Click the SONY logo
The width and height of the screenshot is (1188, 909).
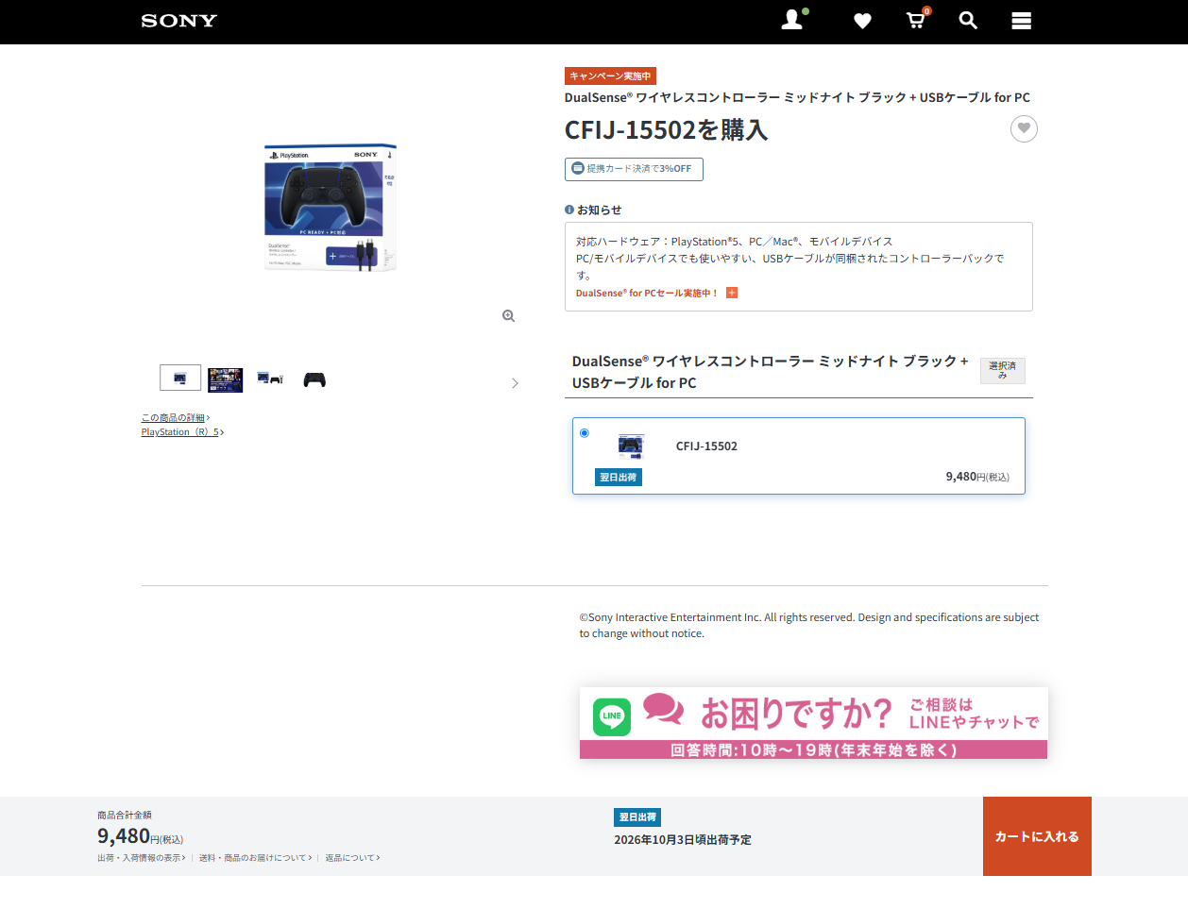pos(179,21)
